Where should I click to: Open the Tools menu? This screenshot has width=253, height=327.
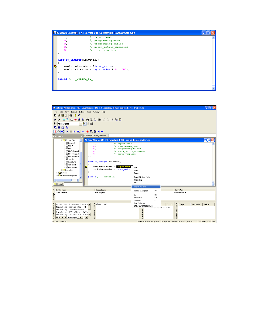(89, 112)
